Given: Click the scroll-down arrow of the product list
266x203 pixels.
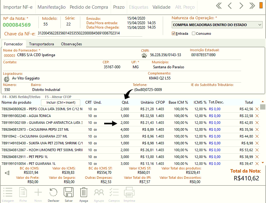Looking at the screenshot, I should click(x=263, y=163).
